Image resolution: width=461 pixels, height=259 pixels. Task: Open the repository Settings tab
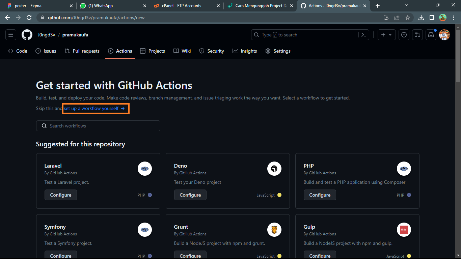click(278, 51)
